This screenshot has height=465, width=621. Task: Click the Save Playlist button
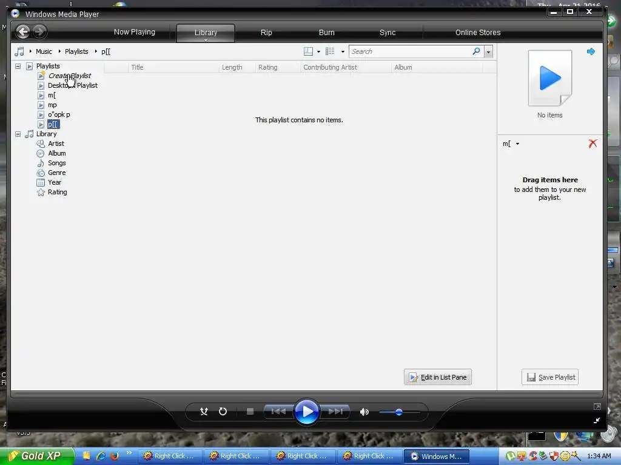549,377
